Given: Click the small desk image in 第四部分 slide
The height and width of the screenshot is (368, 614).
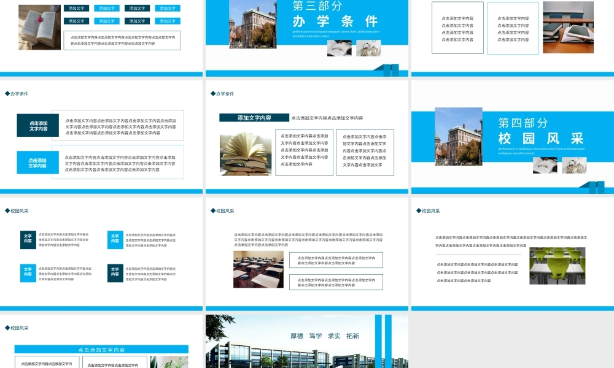Looking at the screenshot, I should [x=574, y=165].
